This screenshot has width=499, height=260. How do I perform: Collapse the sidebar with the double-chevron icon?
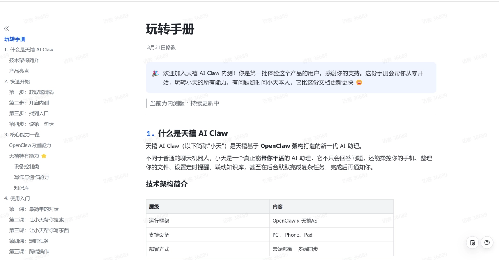coord(6,28)
